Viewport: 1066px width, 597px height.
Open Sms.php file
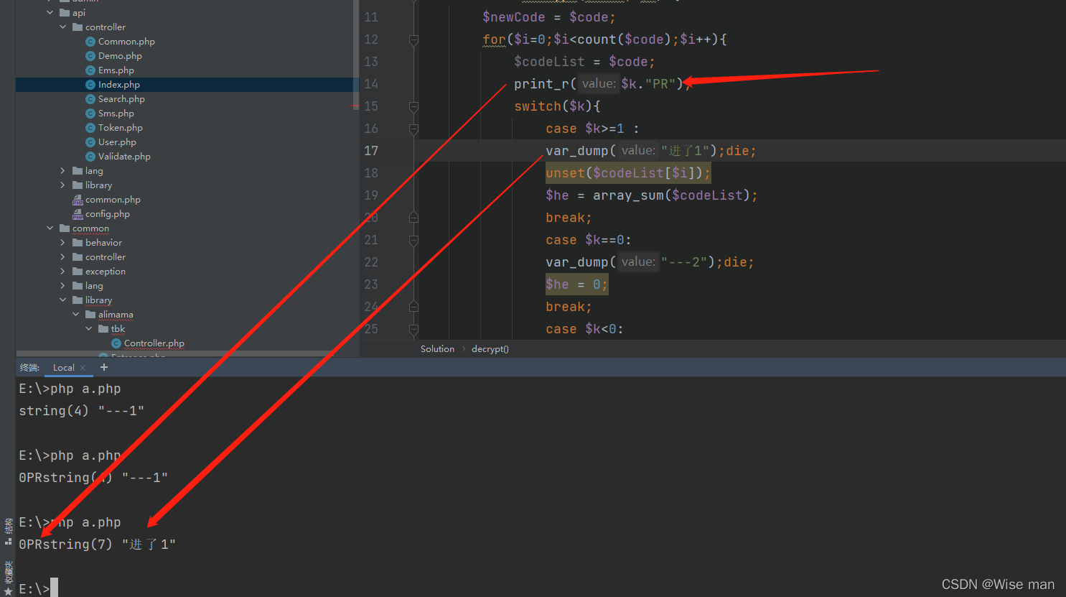(116, 114)
